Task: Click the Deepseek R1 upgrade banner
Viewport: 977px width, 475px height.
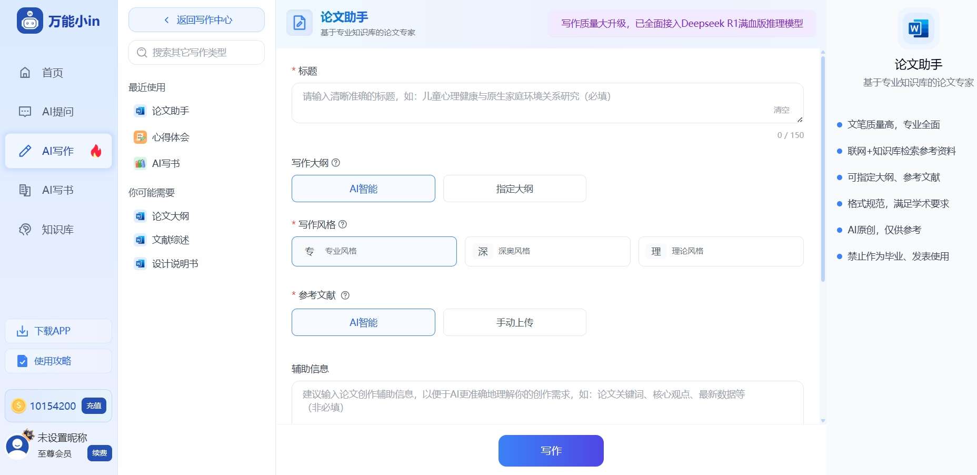Action: [682, 23]
